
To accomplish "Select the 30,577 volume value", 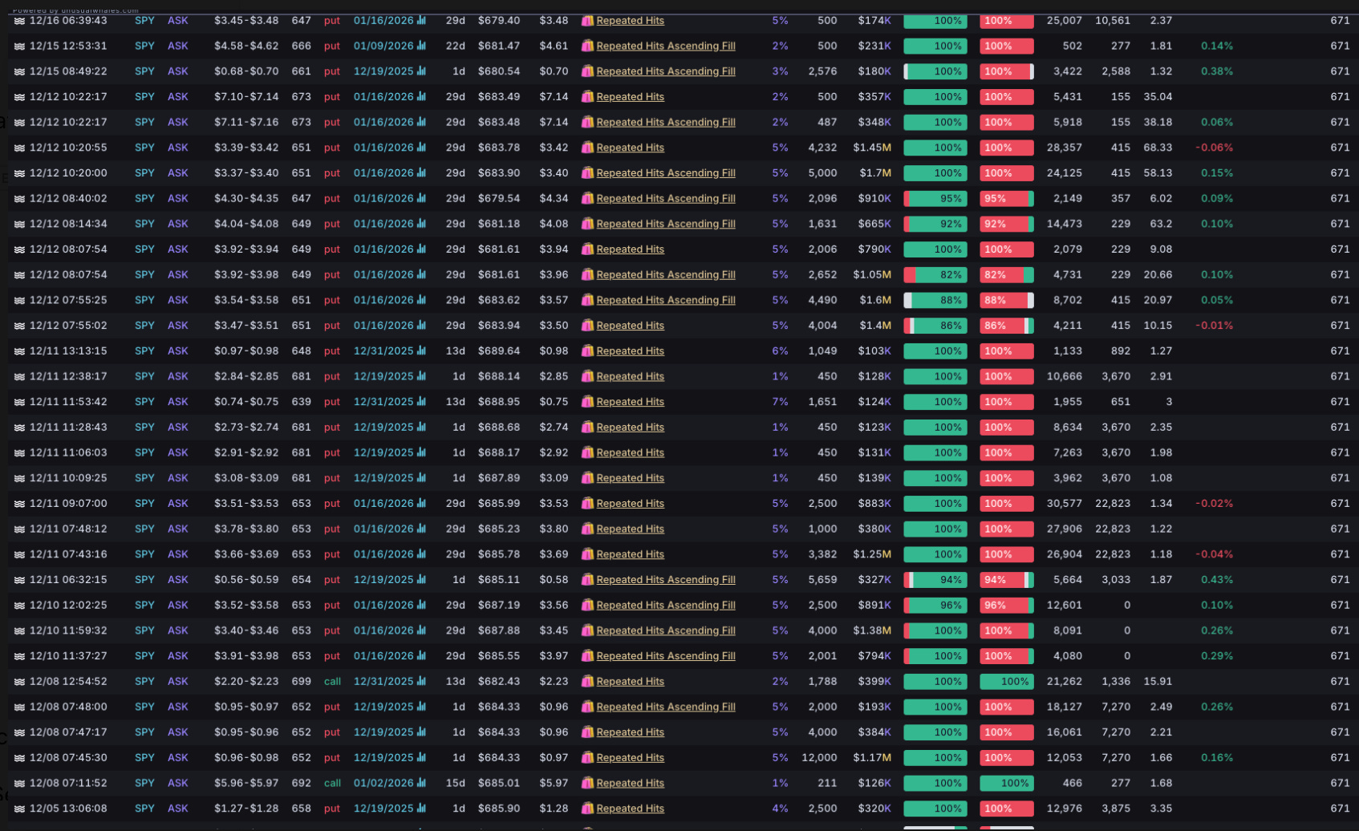I will click(x=1064, y=503).
